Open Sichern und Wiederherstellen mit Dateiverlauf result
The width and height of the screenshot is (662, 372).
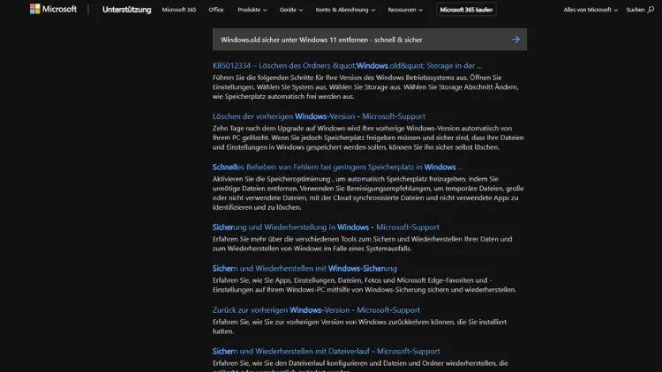click(326, 351)
